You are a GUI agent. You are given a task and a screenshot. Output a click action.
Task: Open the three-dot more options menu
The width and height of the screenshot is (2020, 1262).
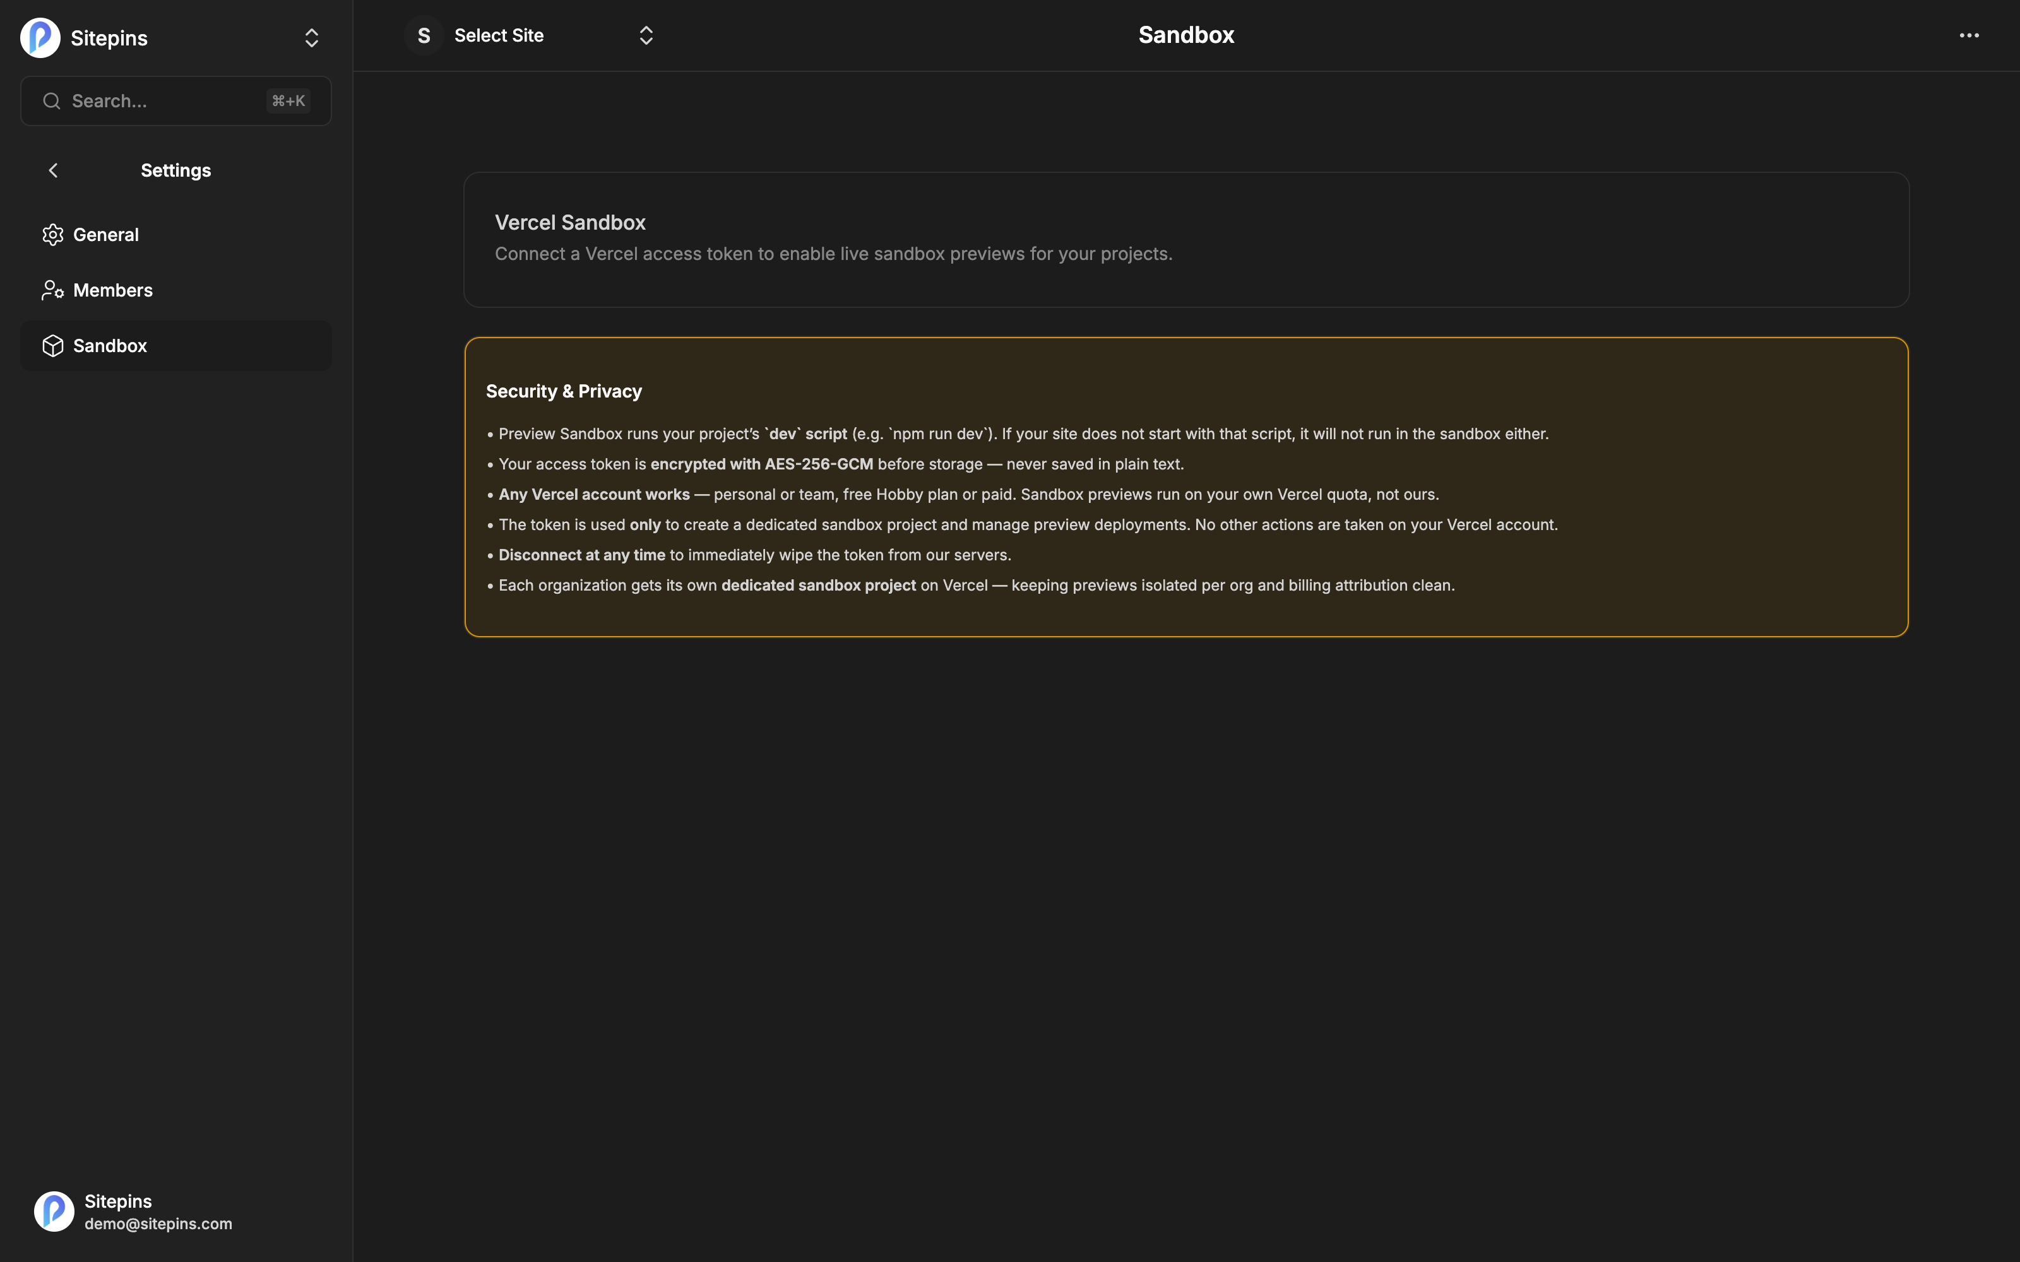1969,36
